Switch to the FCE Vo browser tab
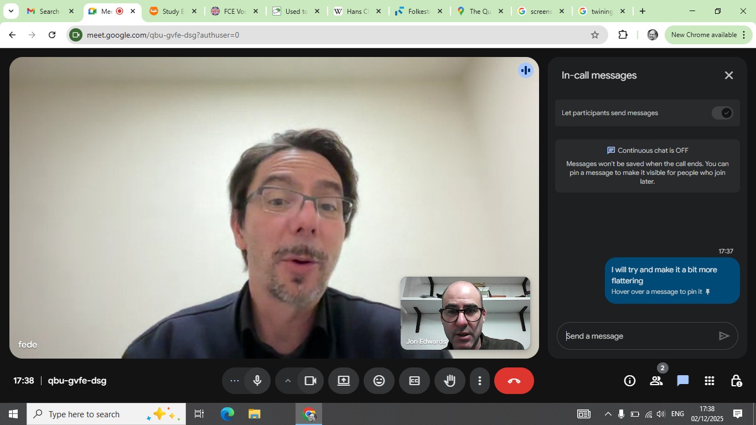 (229, 11)
